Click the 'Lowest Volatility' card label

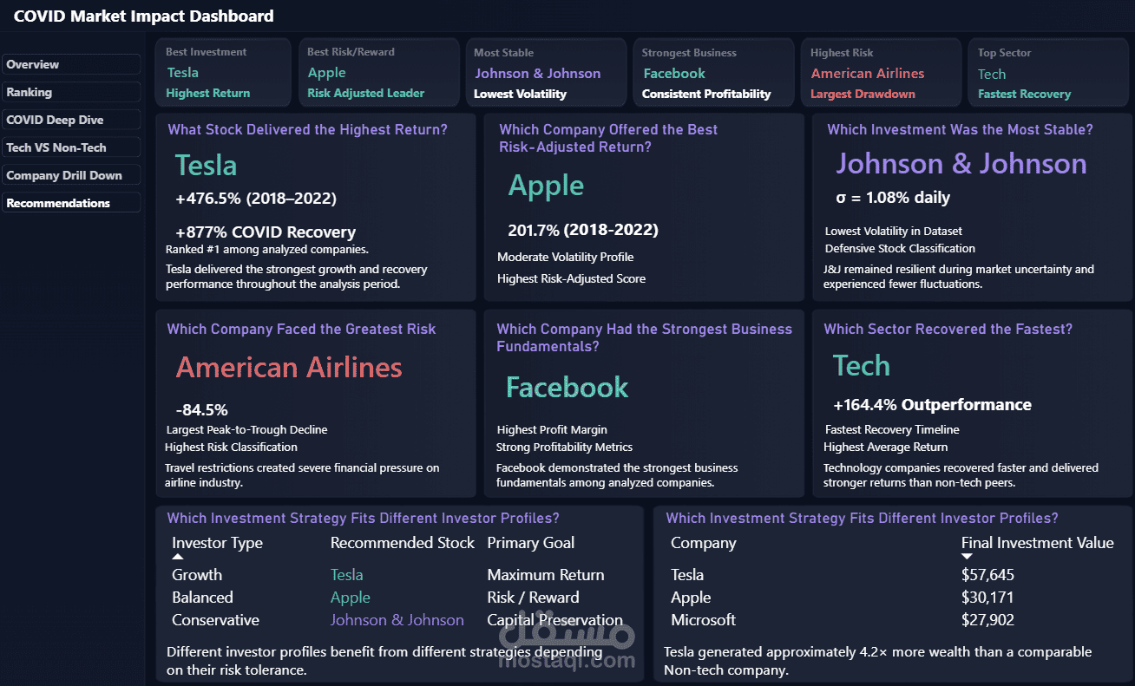click(521, 94)
